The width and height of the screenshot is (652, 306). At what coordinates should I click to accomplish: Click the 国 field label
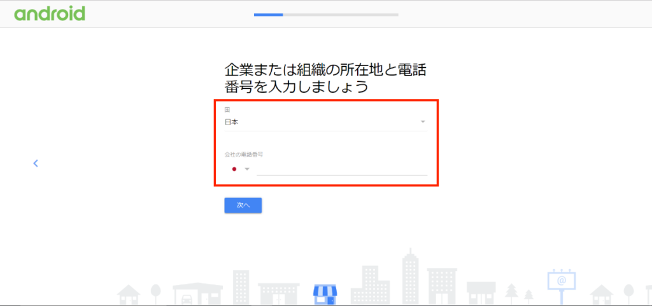[x=227, y=110]
